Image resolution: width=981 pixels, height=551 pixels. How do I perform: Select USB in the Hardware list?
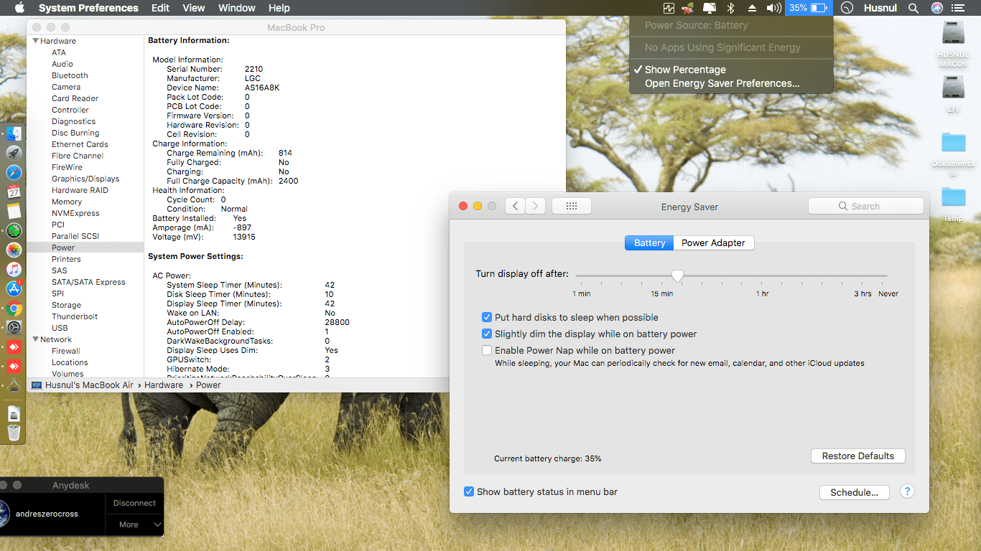point(60,328)
